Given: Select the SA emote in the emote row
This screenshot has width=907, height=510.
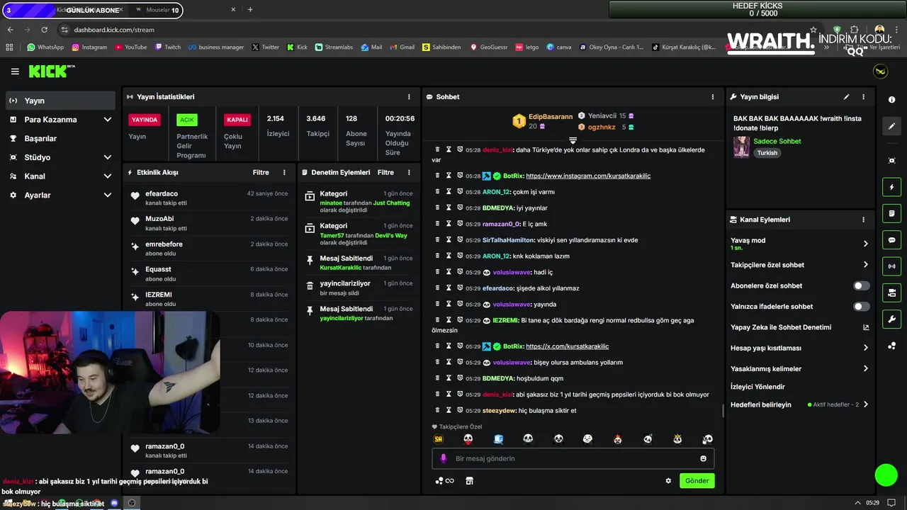Looking at the screenshot, I should pyautogui.click(x=438, y=439).
